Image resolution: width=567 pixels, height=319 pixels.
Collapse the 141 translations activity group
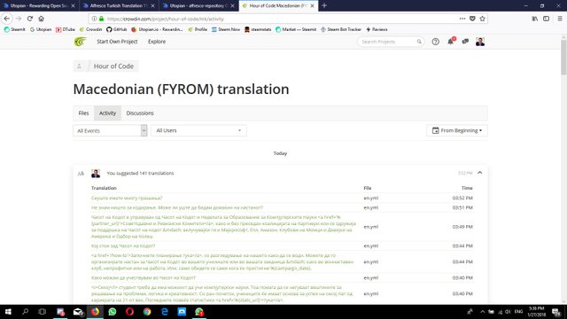(480, 173)
